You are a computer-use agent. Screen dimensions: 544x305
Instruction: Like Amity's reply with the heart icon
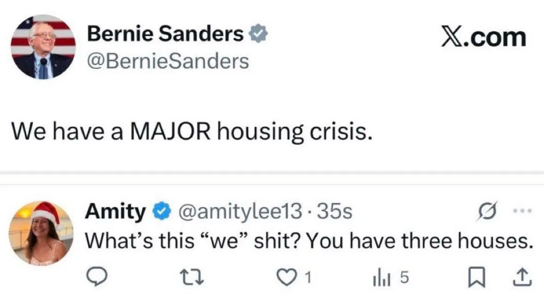(x=293, y=276)
